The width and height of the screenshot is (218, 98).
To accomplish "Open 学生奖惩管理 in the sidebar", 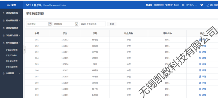I will (x=11, y=61).
